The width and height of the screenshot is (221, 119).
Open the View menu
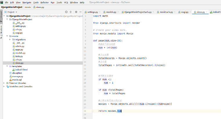click(x=18, y=2)
